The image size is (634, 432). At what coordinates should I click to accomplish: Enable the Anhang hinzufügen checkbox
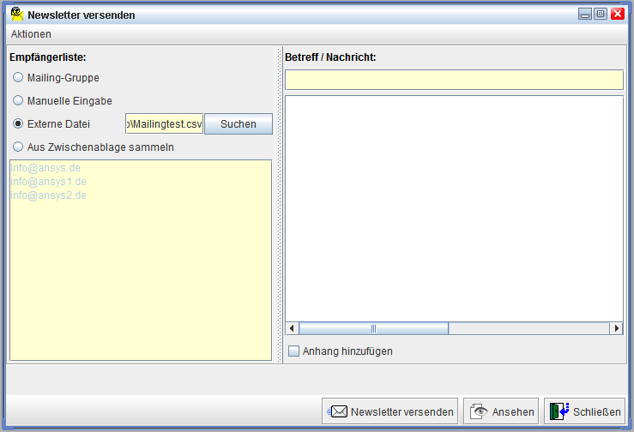coord(293,351)
